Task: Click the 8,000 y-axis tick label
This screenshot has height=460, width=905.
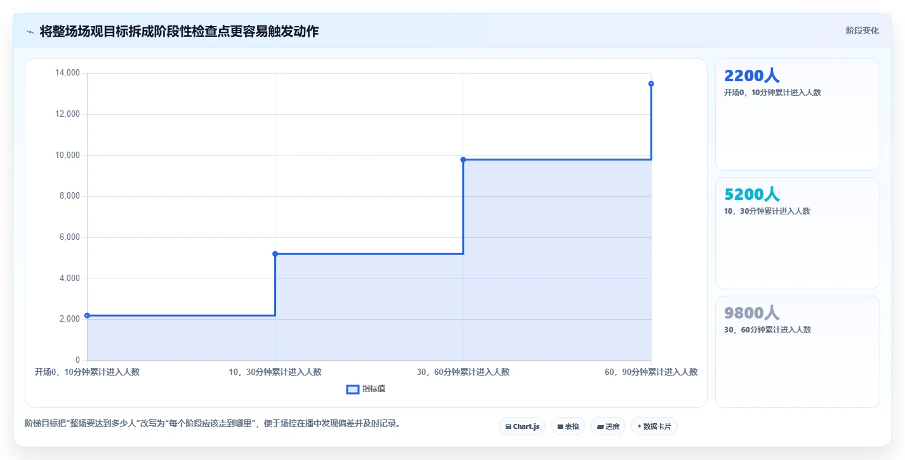Action: [70, 196]
